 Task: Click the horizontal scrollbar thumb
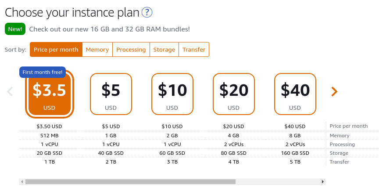131,182
